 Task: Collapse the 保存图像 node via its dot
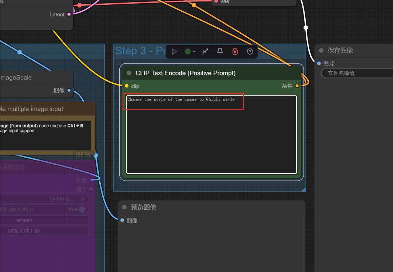[x=321, y=50]
